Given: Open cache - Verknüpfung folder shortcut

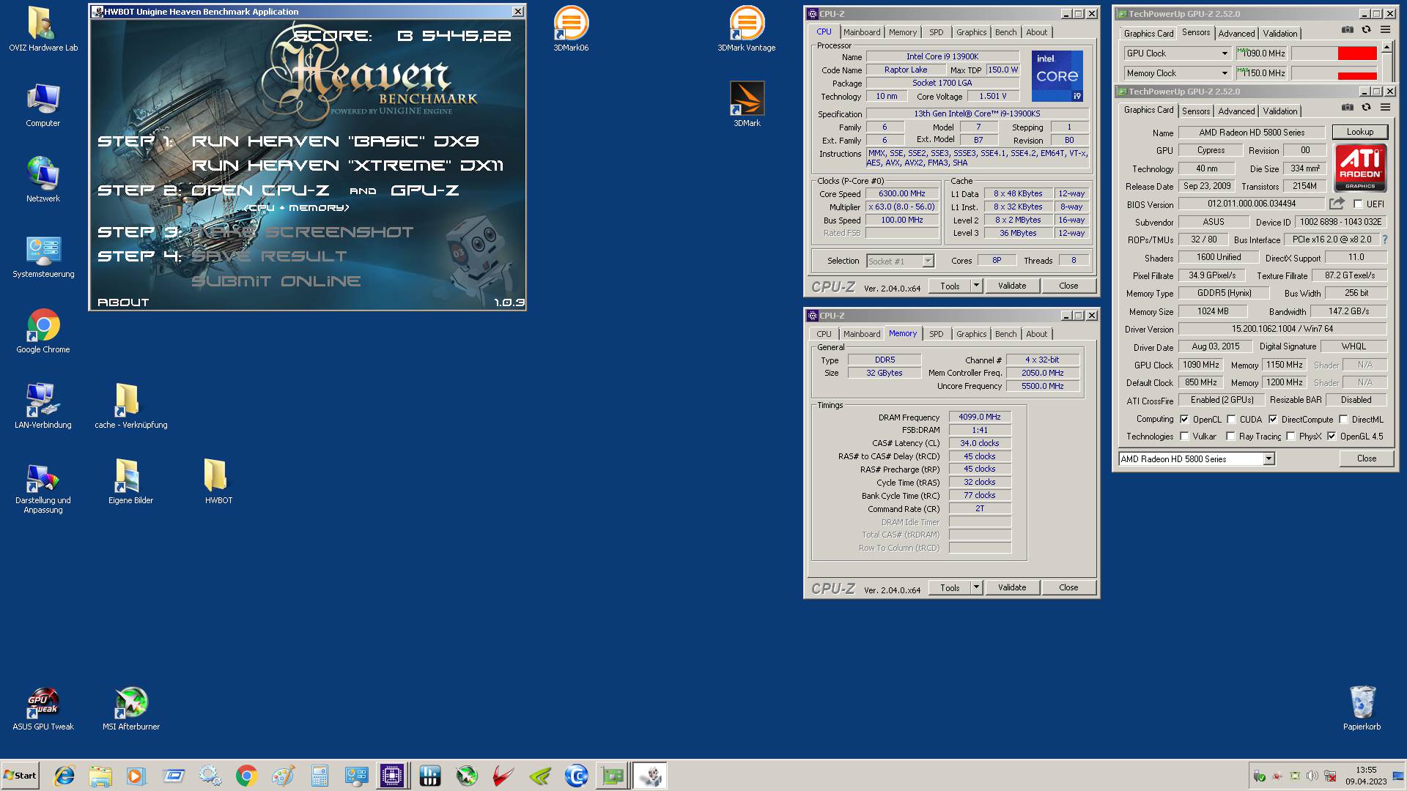Looking at the screenshot, I should point(131,406).
